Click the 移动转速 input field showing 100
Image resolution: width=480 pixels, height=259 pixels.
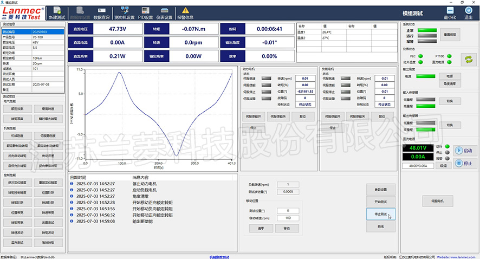point(288,218)
